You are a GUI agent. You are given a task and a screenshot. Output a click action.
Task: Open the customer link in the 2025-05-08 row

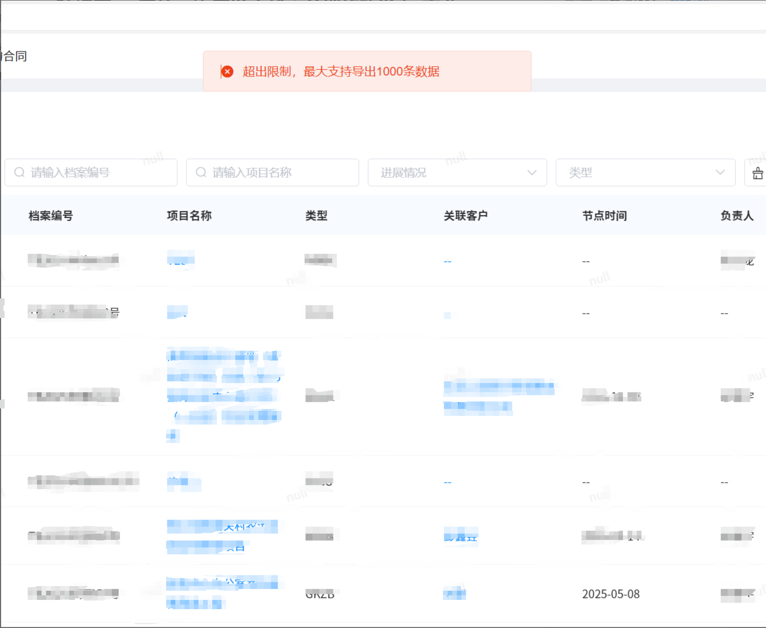(x=455, y=594)
